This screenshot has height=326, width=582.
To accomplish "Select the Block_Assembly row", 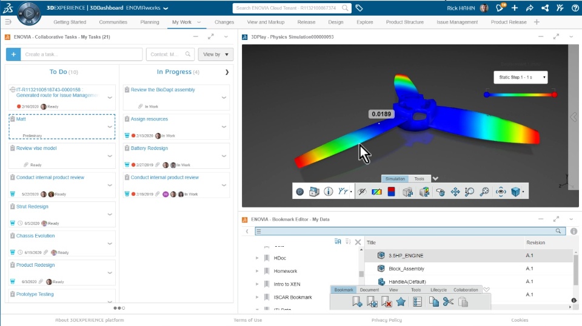I will coord(469,269).
